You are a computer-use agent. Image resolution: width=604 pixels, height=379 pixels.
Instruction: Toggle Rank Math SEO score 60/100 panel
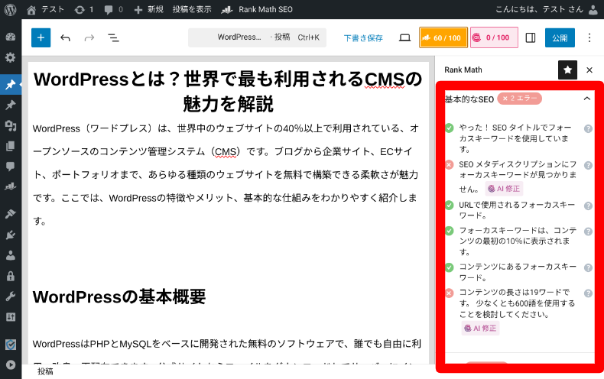tap(441, 37)
